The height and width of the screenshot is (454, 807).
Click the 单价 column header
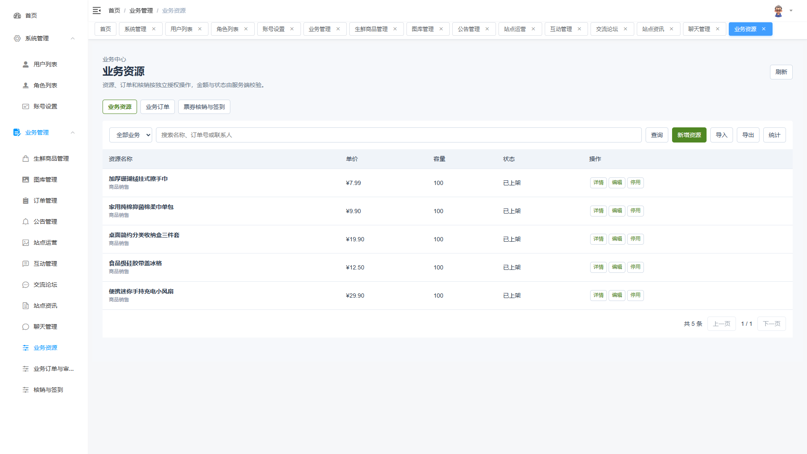point(352,159)
